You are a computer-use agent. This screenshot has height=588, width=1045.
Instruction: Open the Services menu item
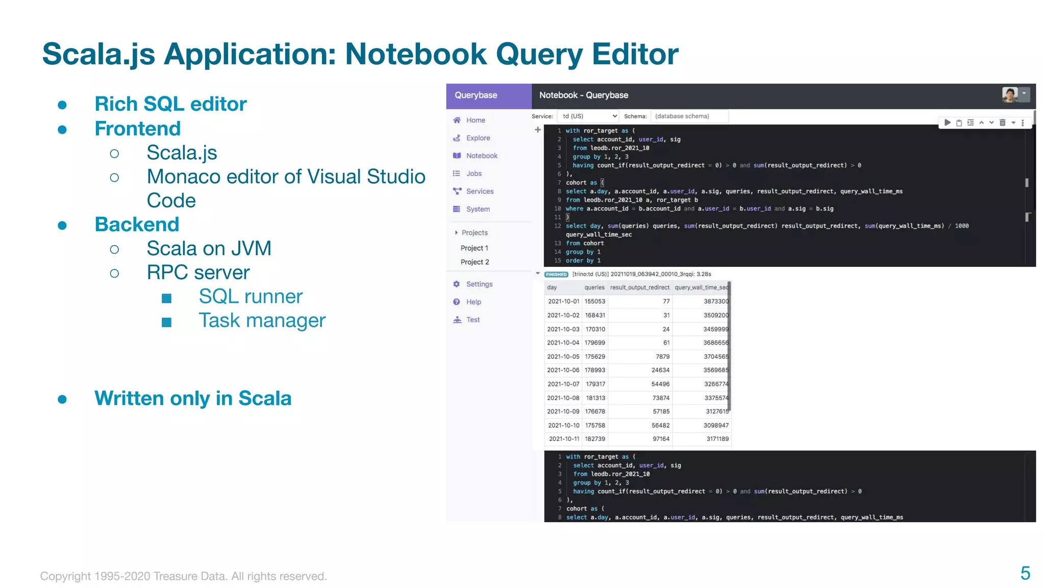coord(480,191)
